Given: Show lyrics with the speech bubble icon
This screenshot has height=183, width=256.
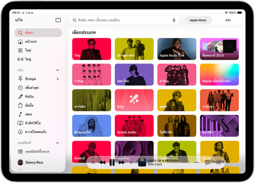Looking at the screenshot, I should coord(208,163).
